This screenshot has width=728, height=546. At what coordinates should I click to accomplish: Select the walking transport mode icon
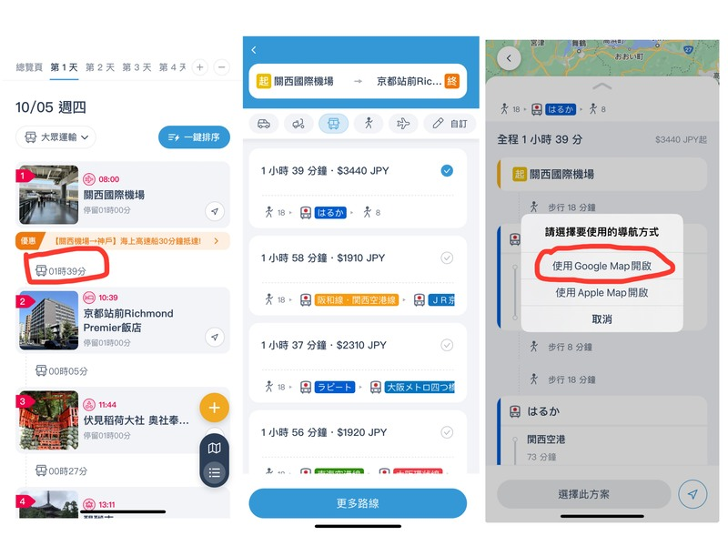(x=369, y=124)
